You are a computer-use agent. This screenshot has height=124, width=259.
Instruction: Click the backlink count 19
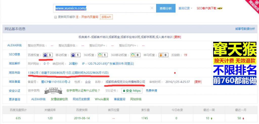pyautogui.click(x=185, y=55)
